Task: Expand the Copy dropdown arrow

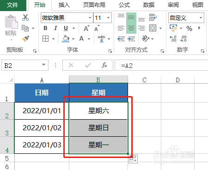Action: pyautogui.click(x=33, y=28)
